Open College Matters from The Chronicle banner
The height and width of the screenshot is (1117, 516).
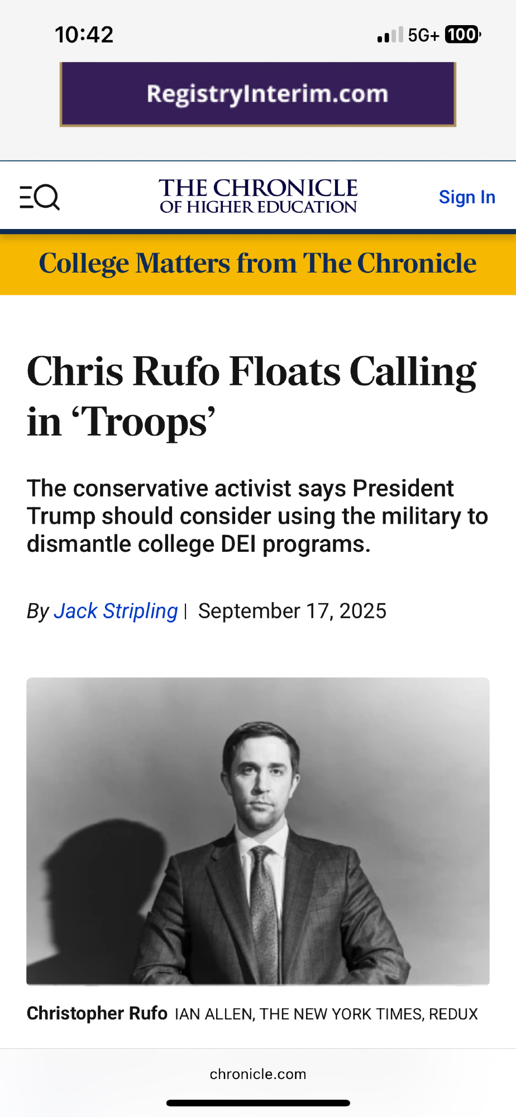click(258, 264)
